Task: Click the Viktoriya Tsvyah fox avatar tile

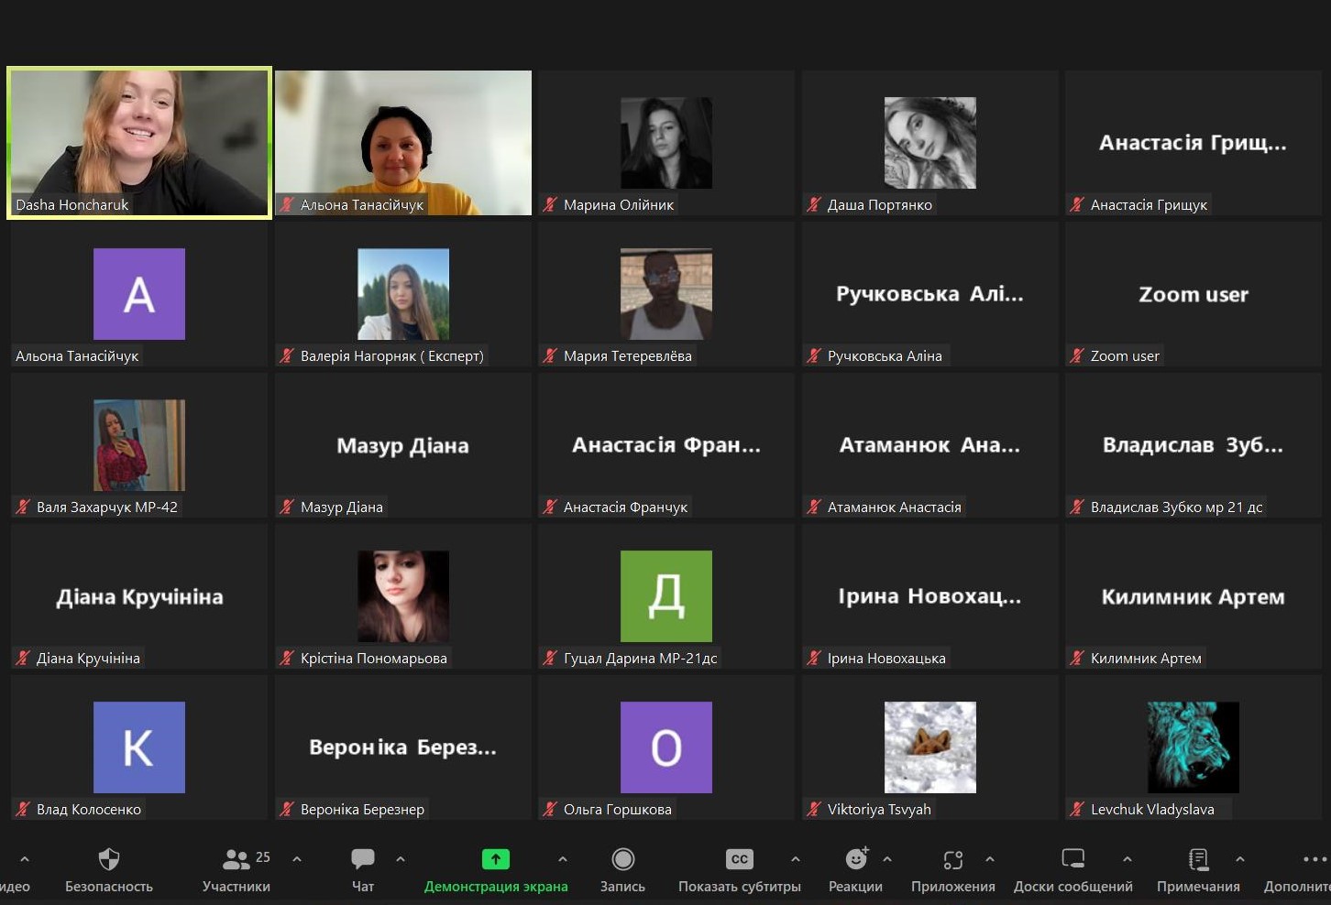Action: [x=929, y=747]
